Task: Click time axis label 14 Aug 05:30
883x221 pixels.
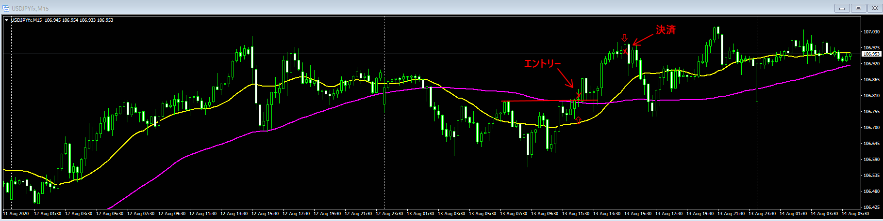Action: pos(855,214)
